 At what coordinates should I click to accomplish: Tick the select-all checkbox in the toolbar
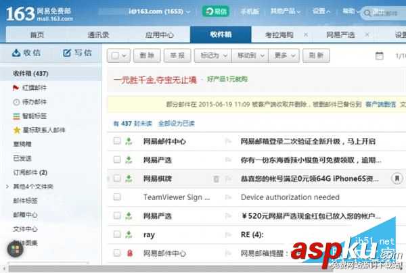[x=115, y=55]
